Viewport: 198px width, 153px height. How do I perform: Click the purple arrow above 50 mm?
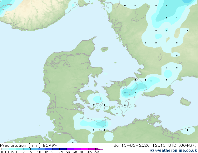99,149
